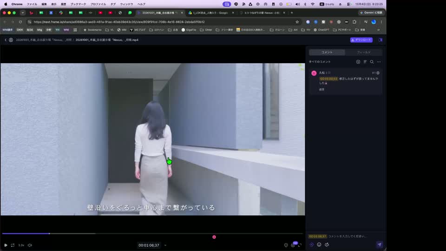This screenshot has height=251, width=446.
Task: Play the video
Action: 6,245
